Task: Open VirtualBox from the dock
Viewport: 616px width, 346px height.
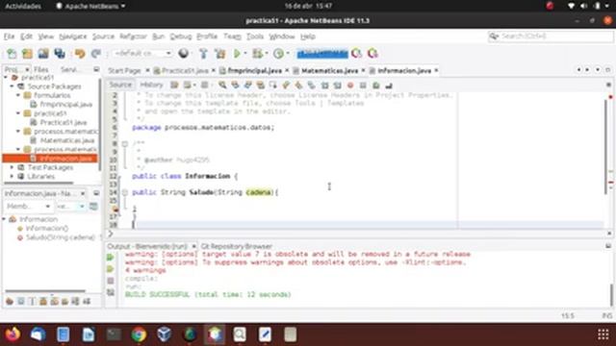Action: click(165, 334)
